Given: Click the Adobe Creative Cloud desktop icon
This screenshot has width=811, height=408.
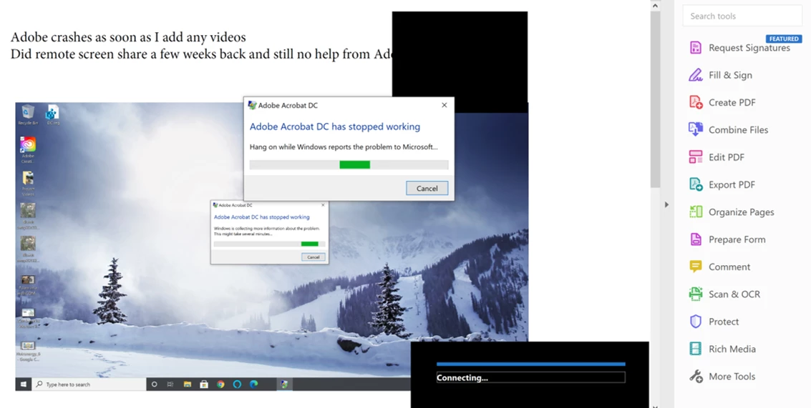Looking at the screenshot, I should (x=28, y=150).
